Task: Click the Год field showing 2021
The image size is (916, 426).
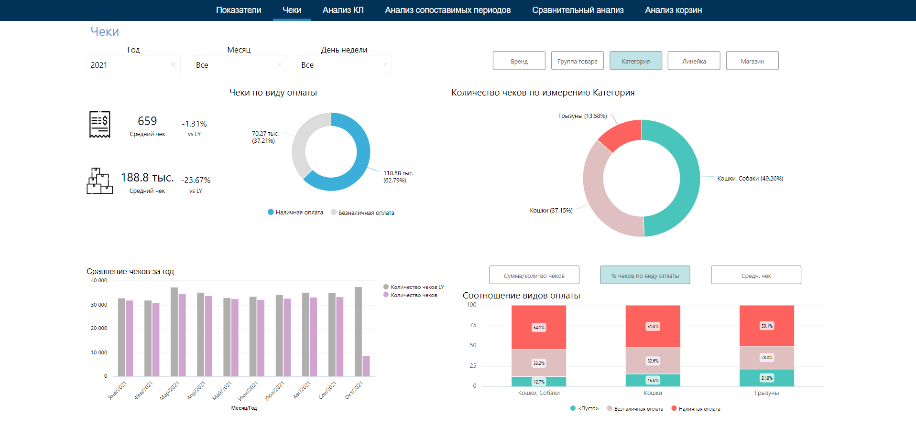Action: coord(133,65)
